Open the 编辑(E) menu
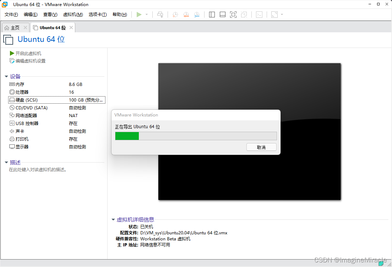392x267 pixels. (x=31, y=15)
